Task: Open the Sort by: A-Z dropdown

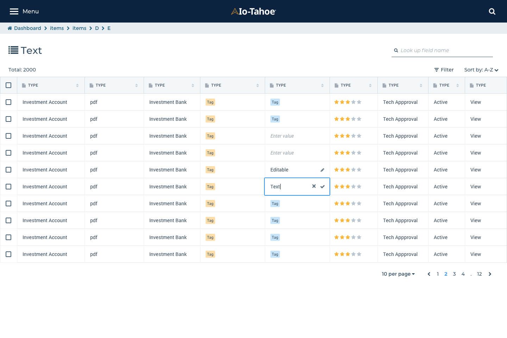Action: [x=481, y=70]
